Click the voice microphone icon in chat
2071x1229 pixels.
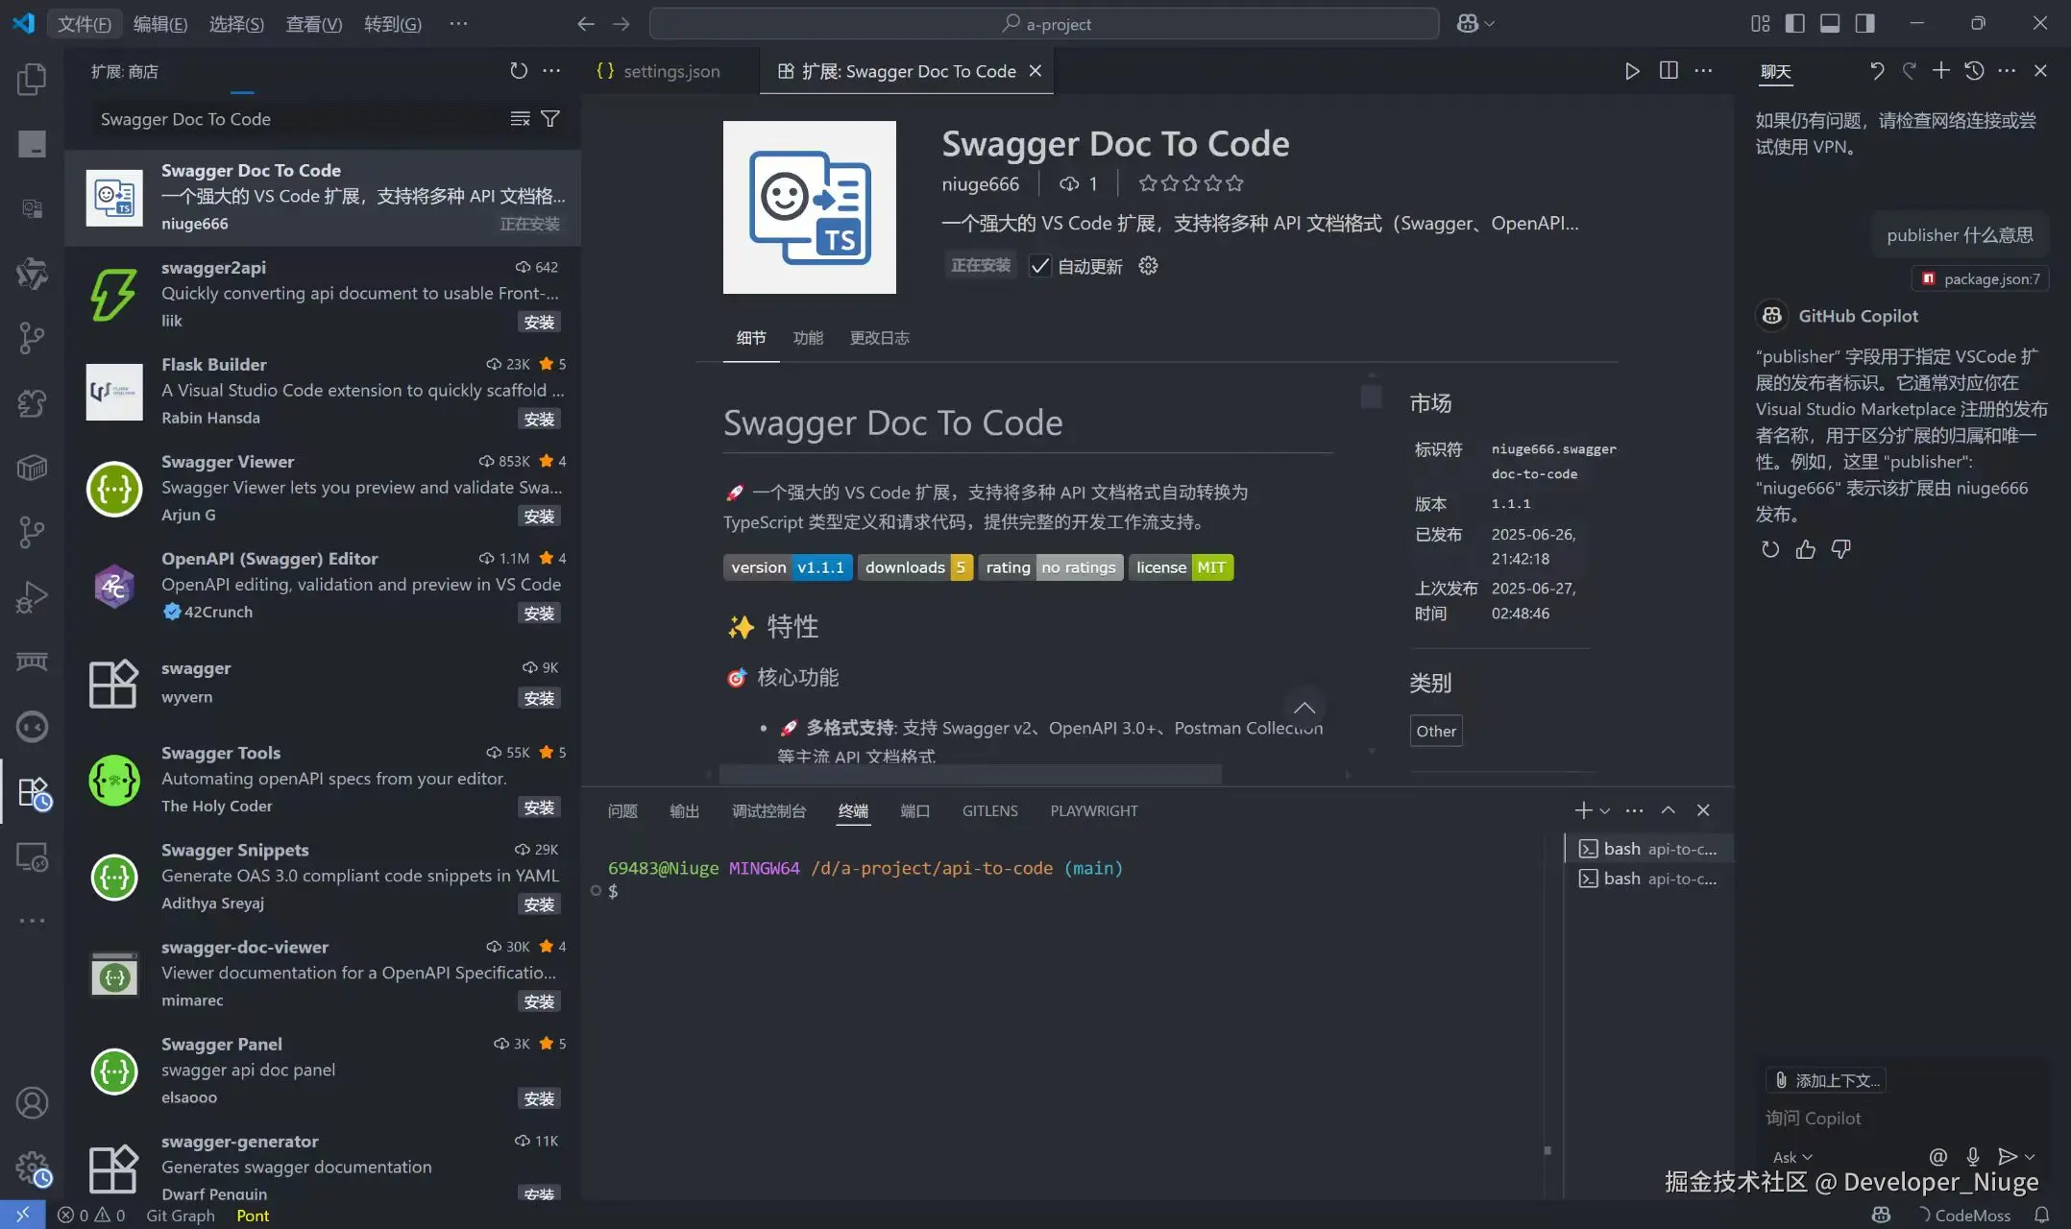coord(1972,1157)
